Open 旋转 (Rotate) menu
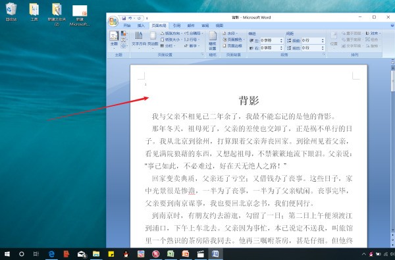Image resolution: width=395 pixels, height=260 pixels. [373, 46]
